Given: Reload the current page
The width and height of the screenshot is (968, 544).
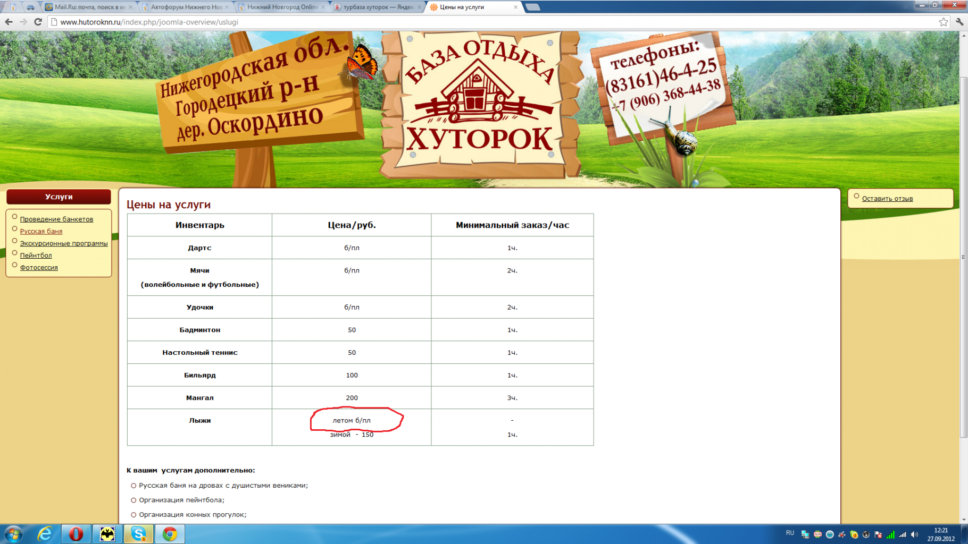Looking at the screenshot, I should point(38,22).
